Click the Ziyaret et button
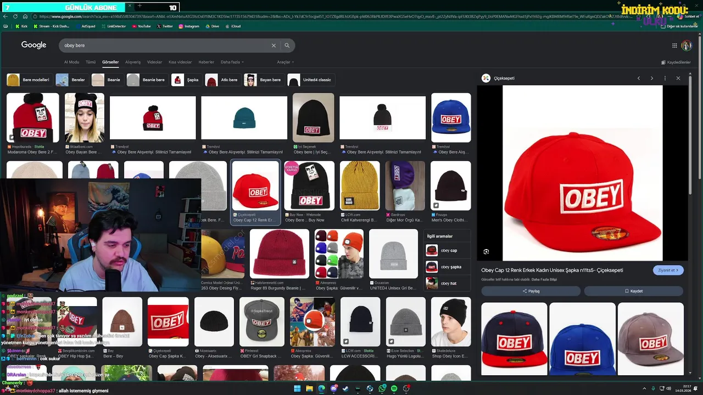 pos(668,270)
